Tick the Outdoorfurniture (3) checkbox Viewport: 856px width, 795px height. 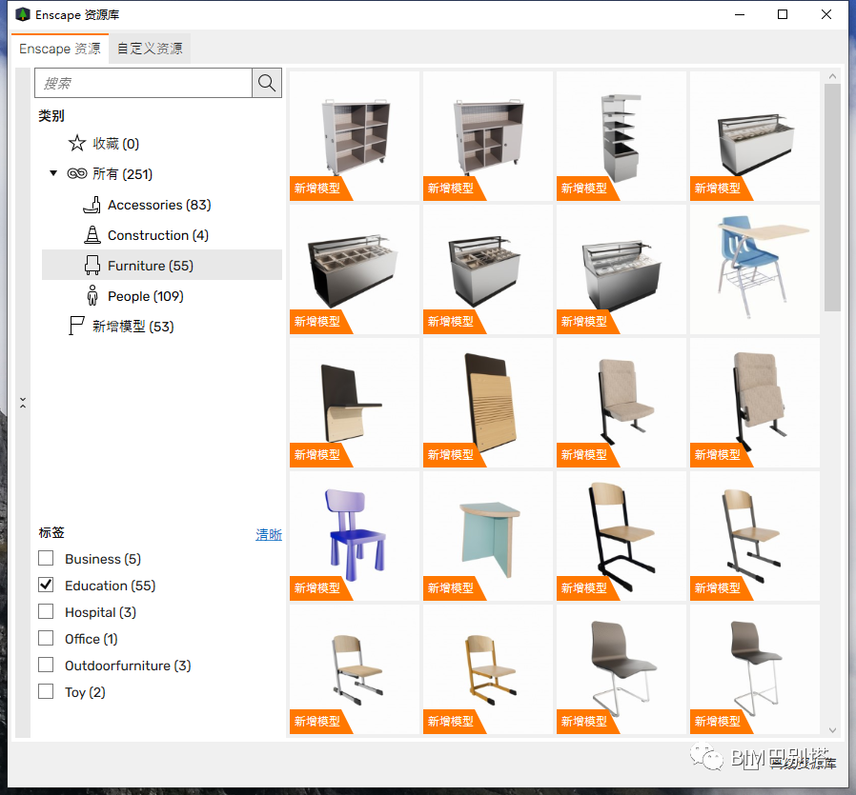pyautogui.click(x=46, y=666)
